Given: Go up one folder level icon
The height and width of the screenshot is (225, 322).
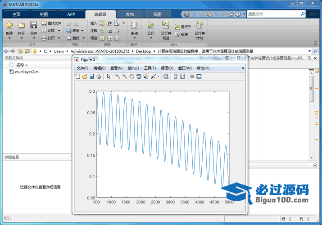Looking at the screenshot, I should [x=20, y=51].
